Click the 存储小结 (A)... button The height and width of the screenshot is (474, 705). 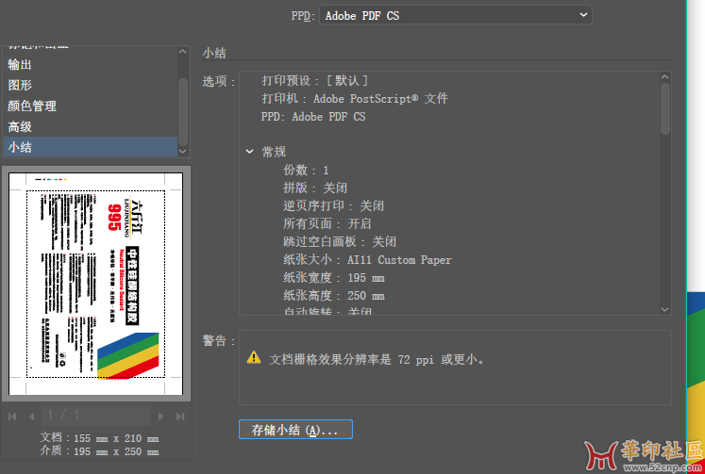pos(295,430)
